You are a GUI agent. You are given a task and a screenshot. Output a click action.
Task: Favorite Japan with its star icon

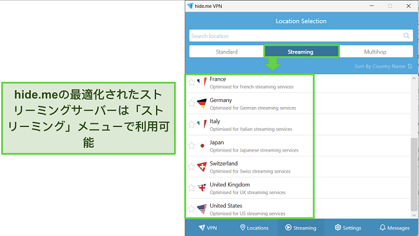(x=191, y=145)
